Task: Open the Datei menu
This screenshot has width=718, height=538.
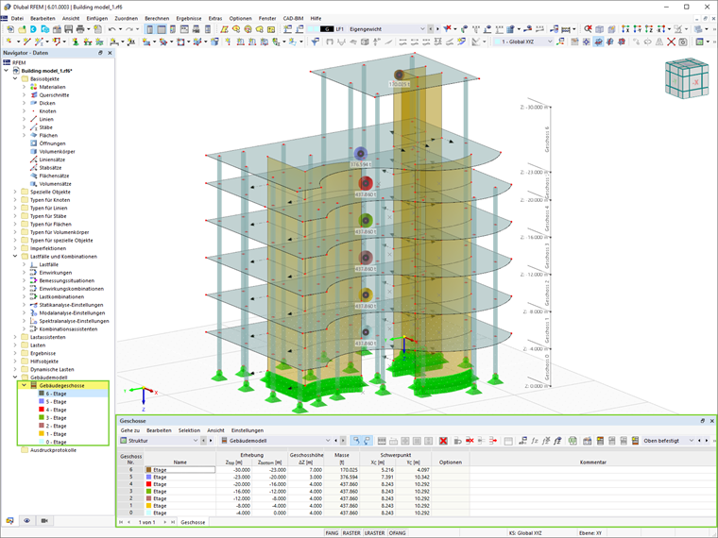Action: point(17,18)
